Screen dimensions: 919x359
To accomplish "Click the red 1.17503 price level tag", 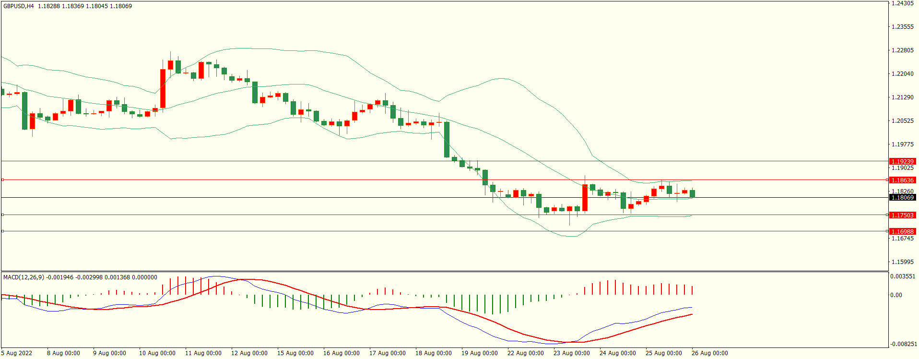I will [902, 215].
